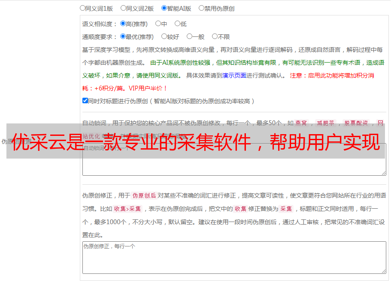This screenshot has height=282, width=391.
Task: Select the 同义词1版 radio option
Action: click(x=82, y=8)
